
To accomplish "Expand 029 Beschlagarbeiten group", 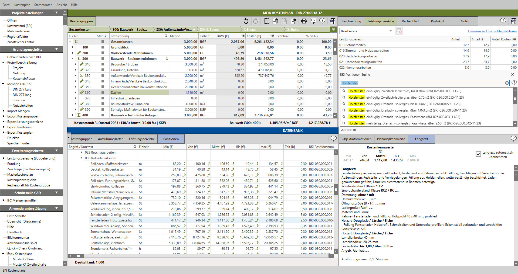I will click(x=81, y=152).
